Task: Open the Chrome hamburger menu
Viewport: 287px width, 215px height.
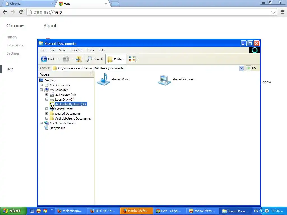Action: pos(283,12)
